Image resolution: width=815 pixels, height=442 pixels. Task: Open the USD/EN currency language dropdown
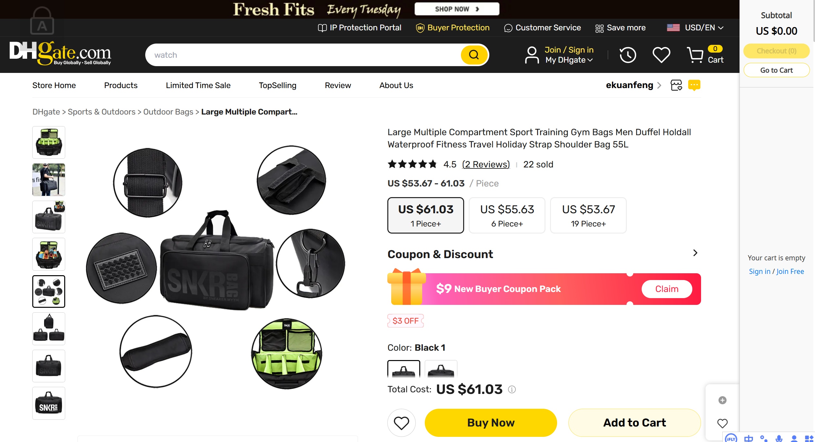coord(695,28)
